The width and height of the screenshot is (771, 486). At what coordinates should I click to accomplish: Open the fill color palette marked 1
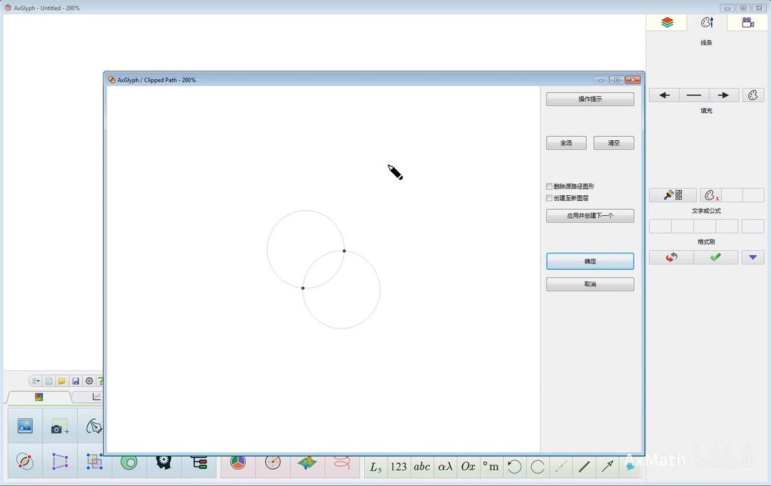(x=710, y=195)
